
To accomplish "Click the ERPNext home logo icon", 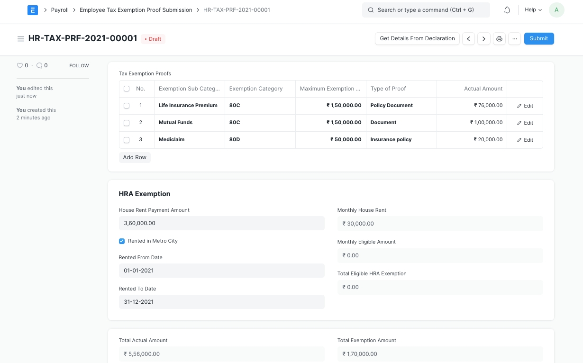I will (x=33, y=10).
